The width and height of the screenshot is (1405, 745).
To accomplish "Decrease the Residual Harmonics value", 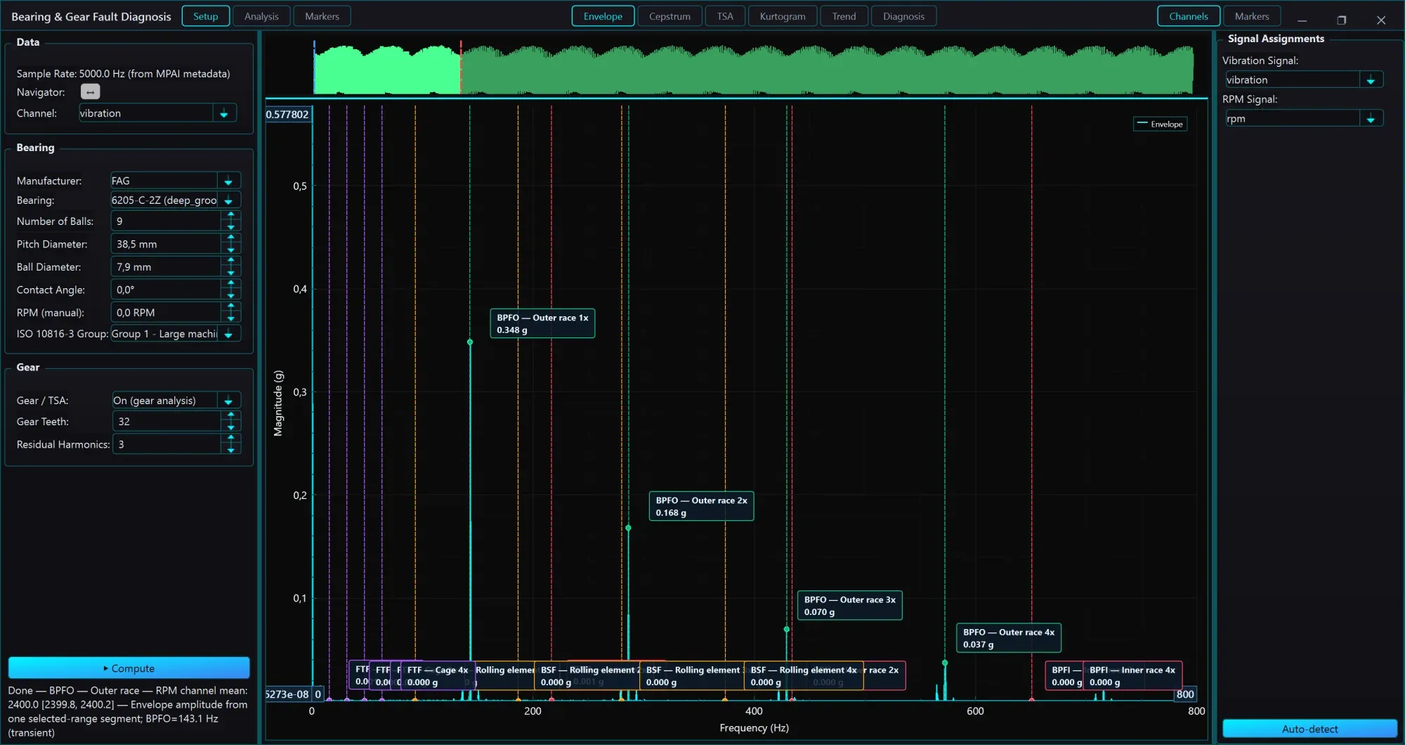I will [x=231, y=449].
